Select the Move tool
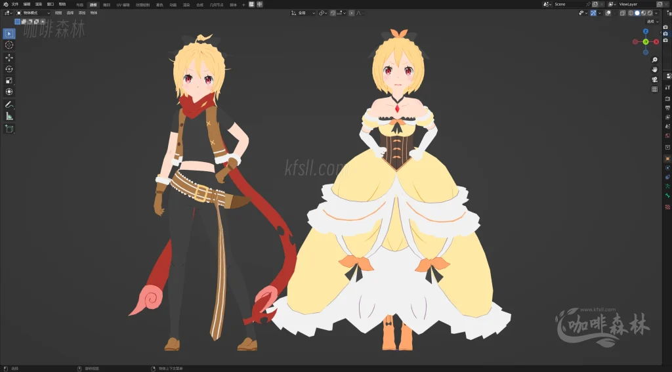This screenshot has width=672, height=372. [9, 58]
